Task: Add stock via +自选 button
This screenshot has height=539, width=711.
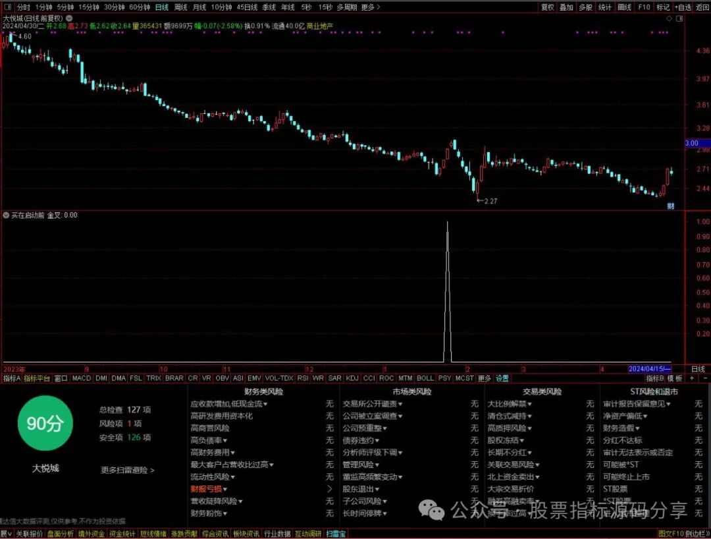Action: pyautogui.click(x=683, y=7)
